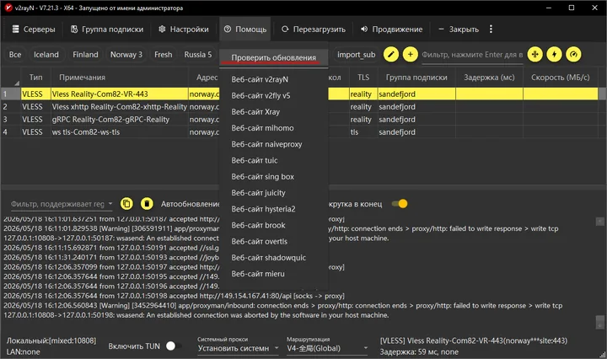Click the log pane scroll-down arrow
The width and height of the screenshot is (607, 359).
[x=600, y=326]
